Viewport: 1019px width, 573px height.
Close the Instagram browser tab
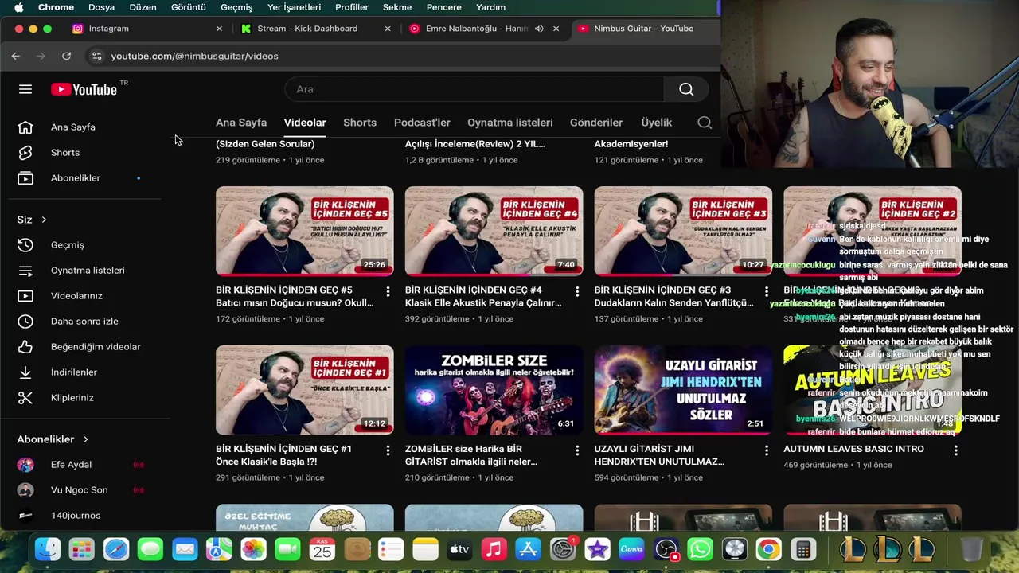219,29
